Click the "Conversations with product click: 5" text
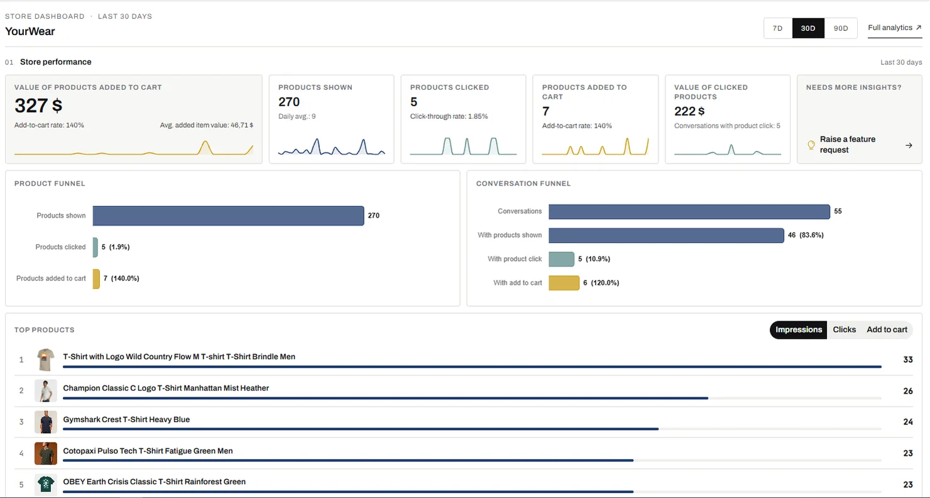930x498 pixels. 727,126
